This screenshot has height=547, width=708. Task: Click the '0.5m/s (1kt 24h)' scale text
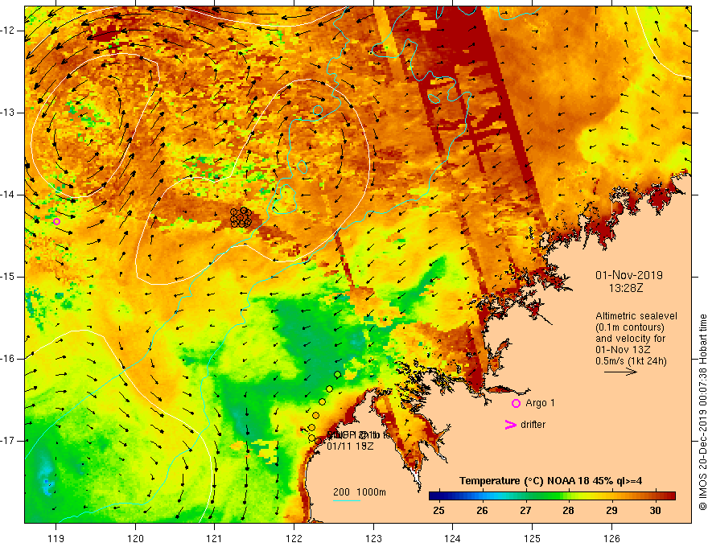click(x=631, y=361)
